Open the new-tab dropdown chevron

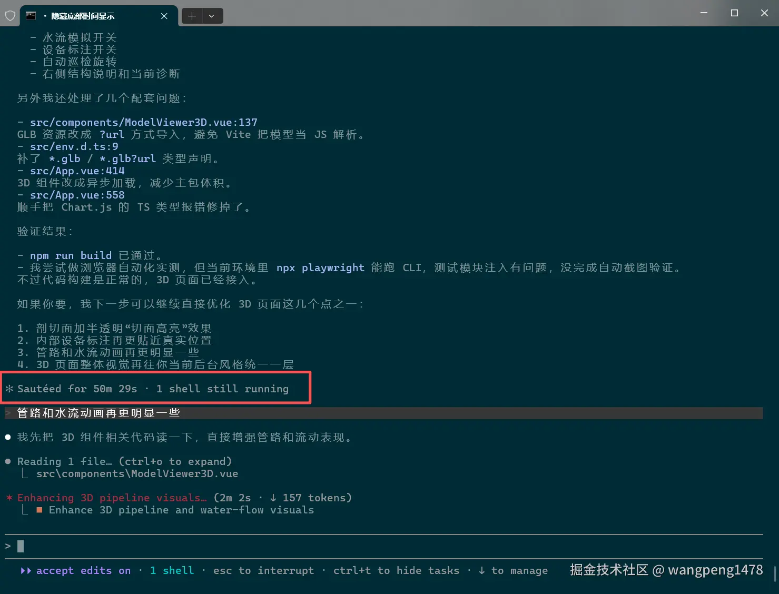(x=212, y=16)
